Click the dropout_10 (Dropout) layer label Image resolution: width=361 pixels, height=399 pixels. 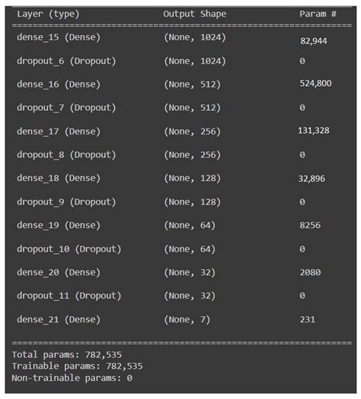[x=69, y=249]
